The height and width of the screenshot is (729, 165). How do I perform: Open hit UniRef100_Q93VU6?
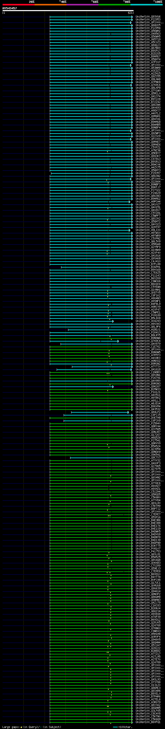[x=148, y=17]
